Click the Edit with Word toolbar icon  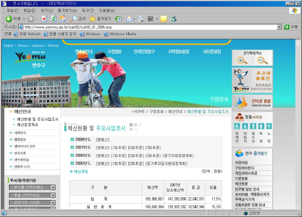[x=150, y=19]
